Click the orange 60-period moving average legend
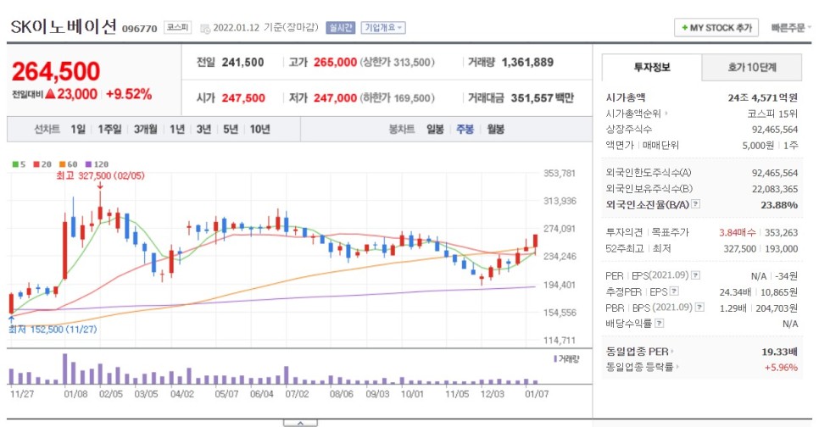Viewport: 819px width, 427px height. coord(69,164)
